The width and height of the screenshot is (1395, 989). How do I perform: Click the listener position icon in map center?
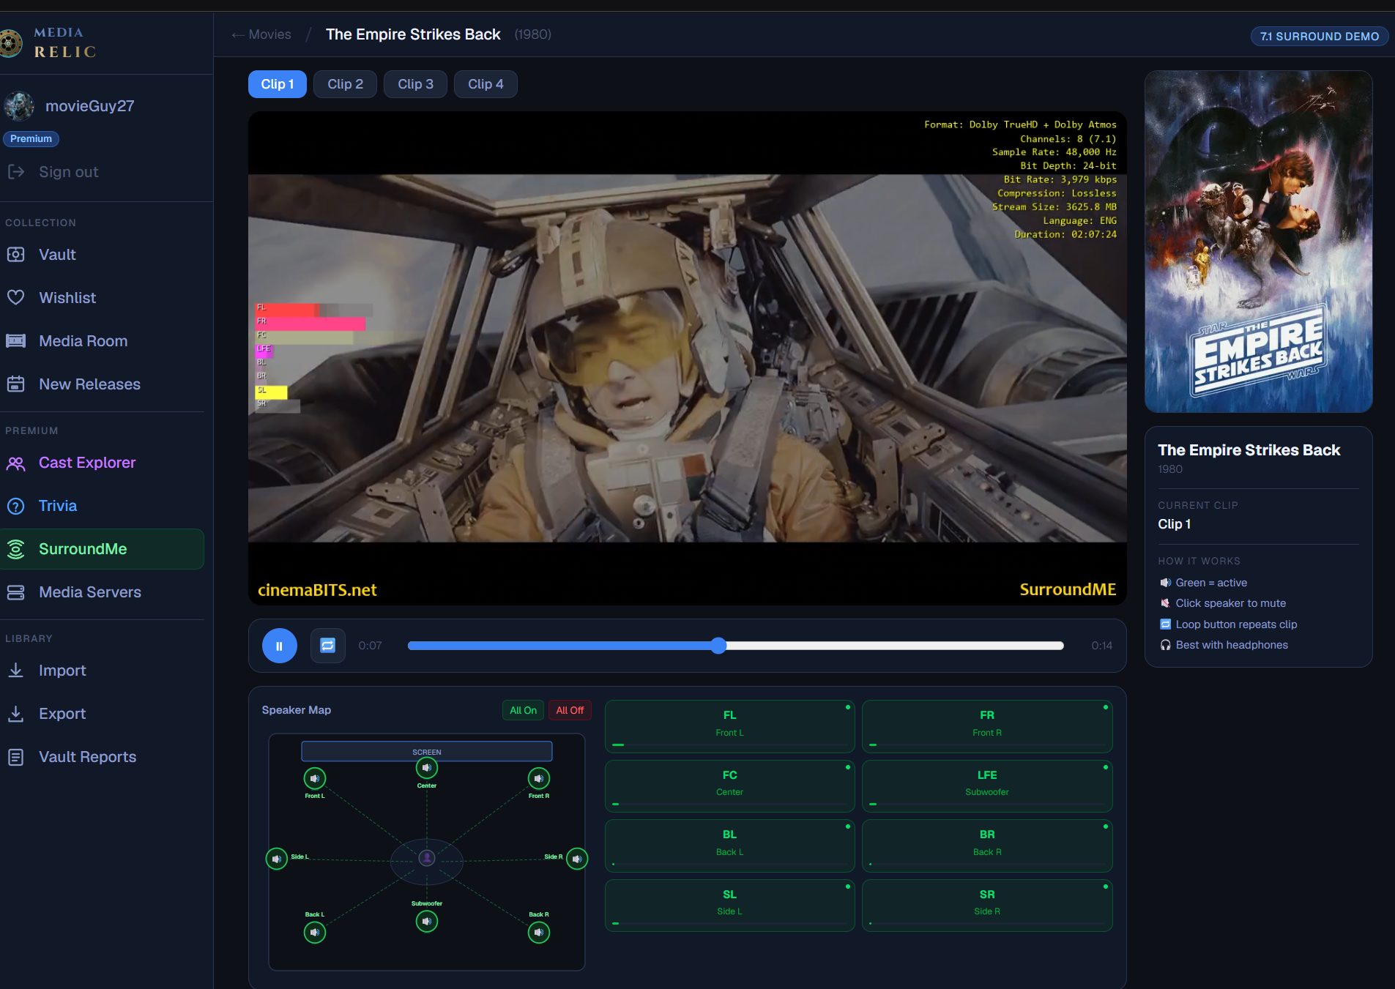tap(427, 858)
